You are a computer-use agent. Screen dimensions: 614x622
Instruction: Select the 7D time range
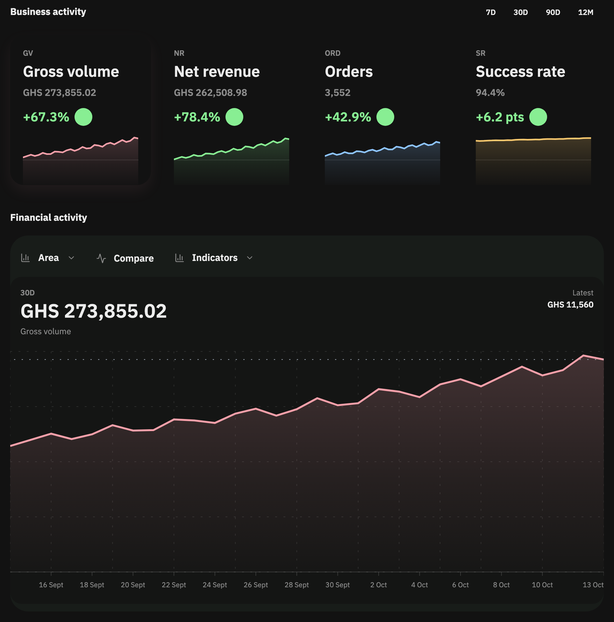[490, 12]
